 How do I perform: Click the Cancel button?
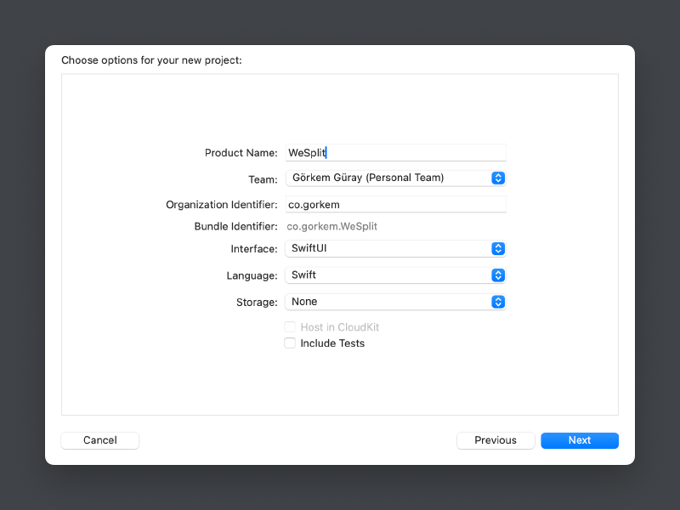pyautogui.click(x=99, y=440)
